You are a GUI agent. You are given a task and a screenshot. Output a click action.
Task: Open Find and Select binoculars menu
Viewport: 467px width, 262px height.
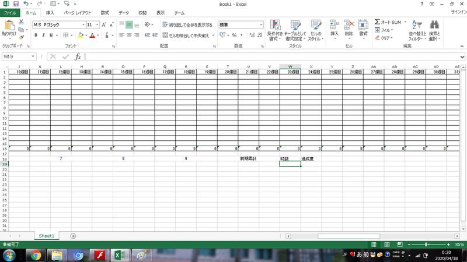[x=434, y=30]
